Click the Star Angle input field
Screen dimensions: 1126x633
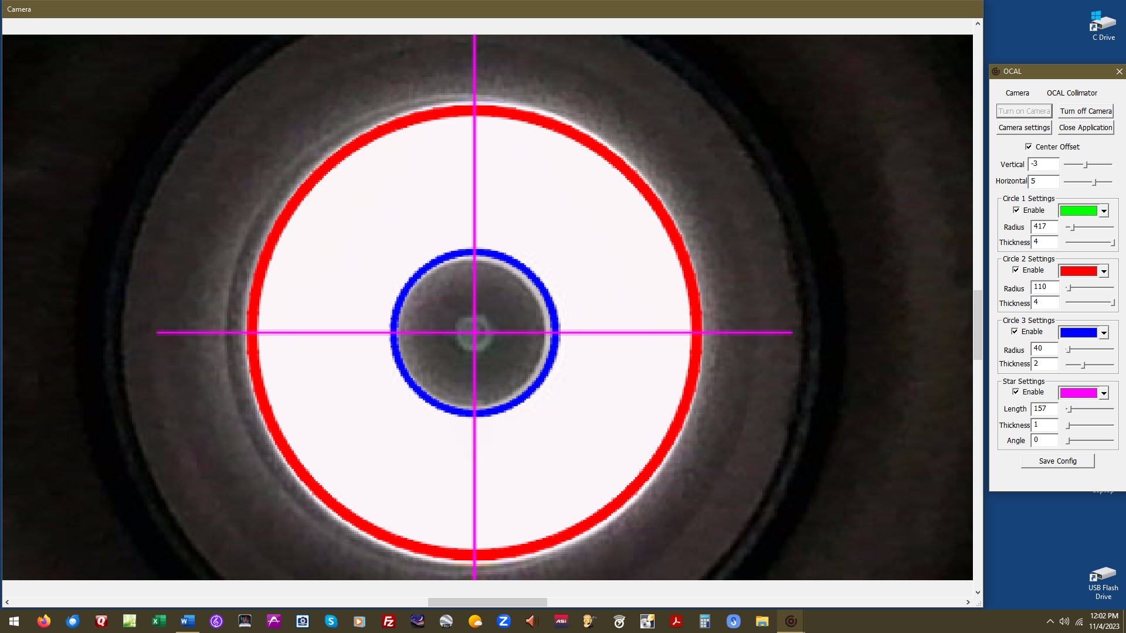tap(1045, 440)
